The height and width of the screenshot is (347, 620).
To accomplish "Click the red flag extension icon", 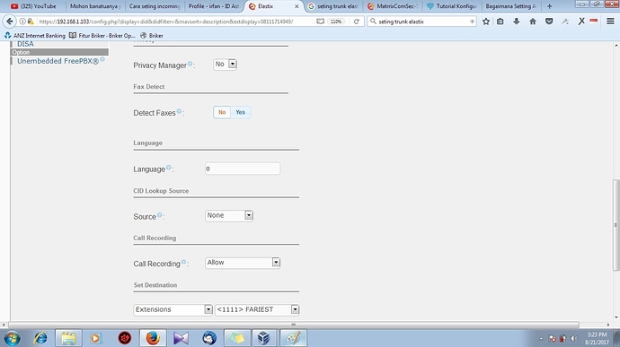I will point(594,21).
